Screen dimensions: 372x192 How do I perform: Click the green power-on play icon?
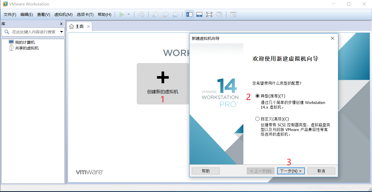(122, 15)
